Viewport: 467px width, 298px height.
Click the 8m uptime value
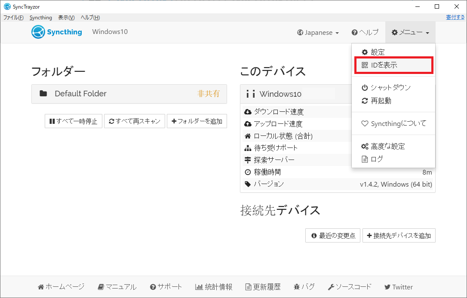click(x=427, y=172)
